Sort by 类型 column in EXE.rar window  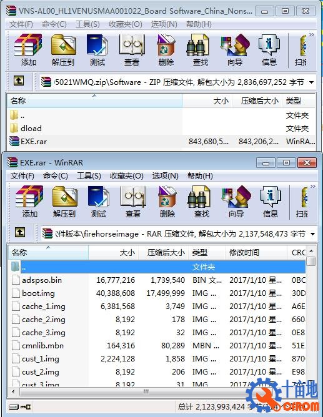pyautogui.click(x=207, y=252)
